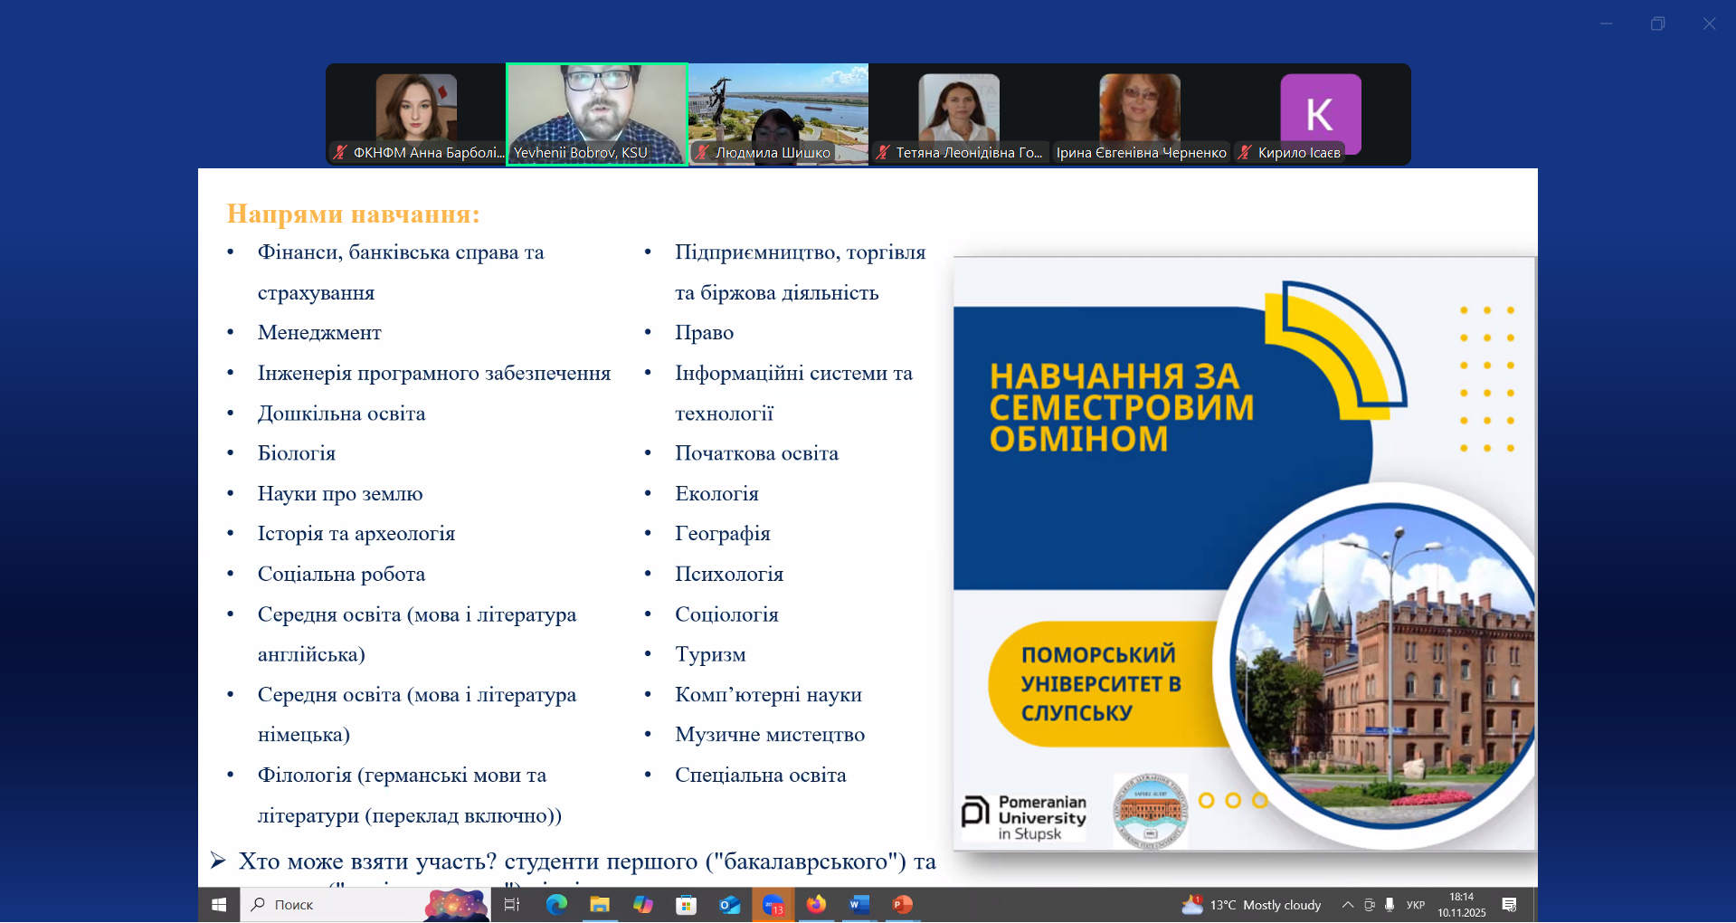Open the calendar app showing date 13
1736x923 pixels.
[774, 904]
